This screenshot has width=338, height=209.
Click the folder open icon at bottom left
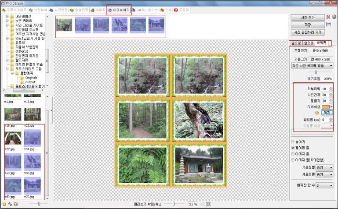pyautogui.click(x=16, y=204)
